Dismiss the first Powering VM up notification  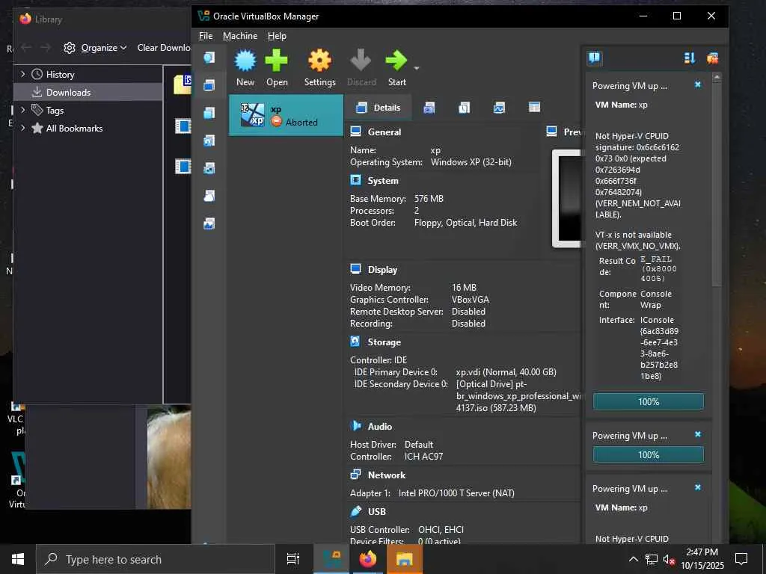pyautogui.click(x=698, y=84)
